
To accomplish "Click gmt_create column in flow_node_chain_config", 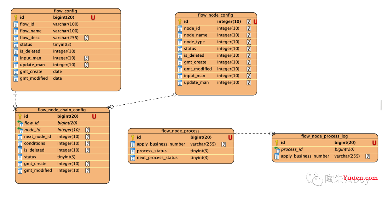I will coord(35,164).
